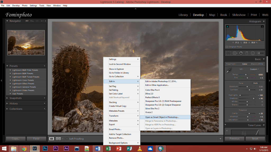Toggle the Original Photo checkbox
The image size is (271, 152).
(227, 47)
